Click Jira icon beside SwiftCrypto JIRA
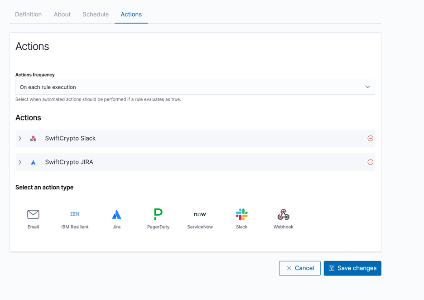This screenshot has height=300, width=424. coord(33,162)
